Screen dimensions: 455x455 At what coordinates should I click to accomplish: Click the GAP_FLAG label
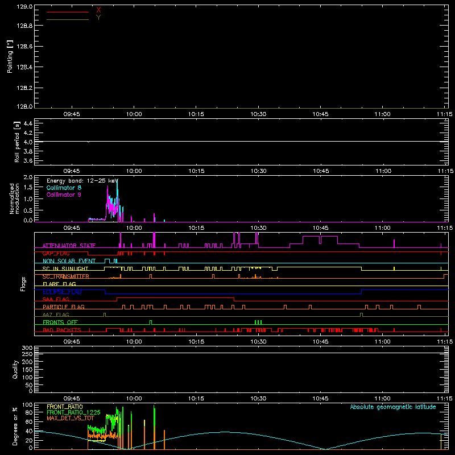coord(56,253)
